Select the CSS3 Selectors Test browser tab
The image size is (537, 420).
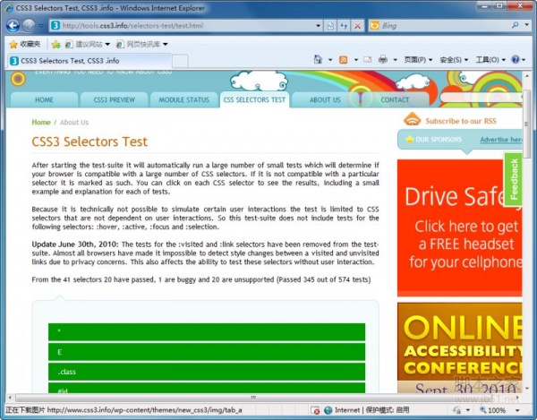tap(89, 61)
